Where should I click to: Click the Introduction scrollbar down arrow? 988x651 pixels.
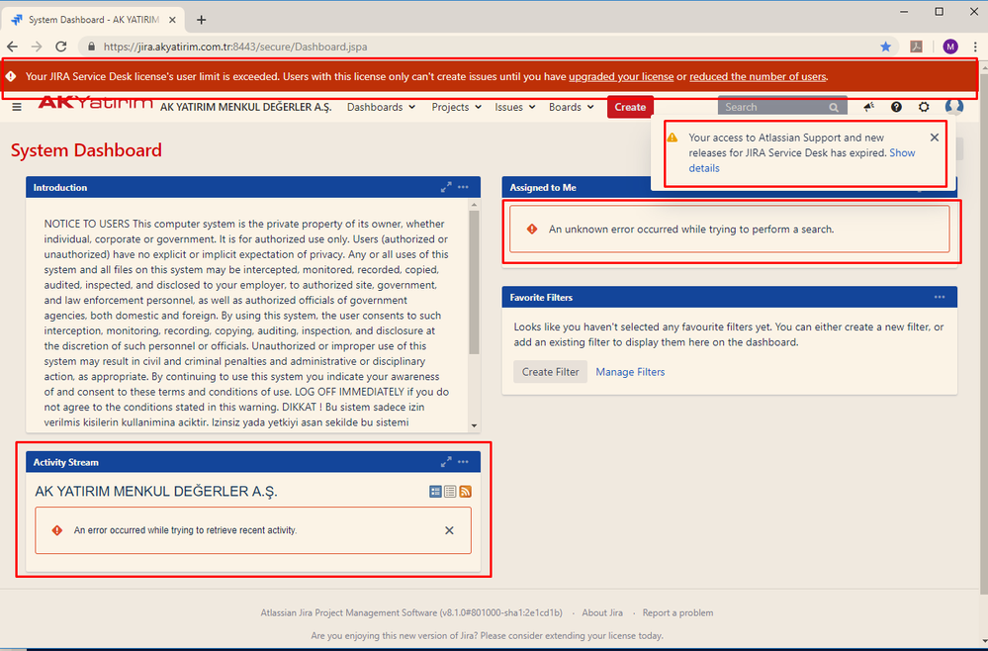tap(475, 426)
